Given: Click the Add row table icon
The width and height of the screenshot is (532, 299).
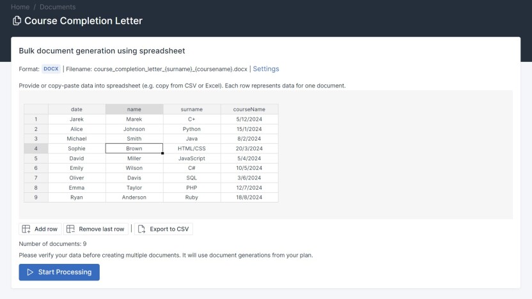Looking at the screenshot, I should pos(26,229).
